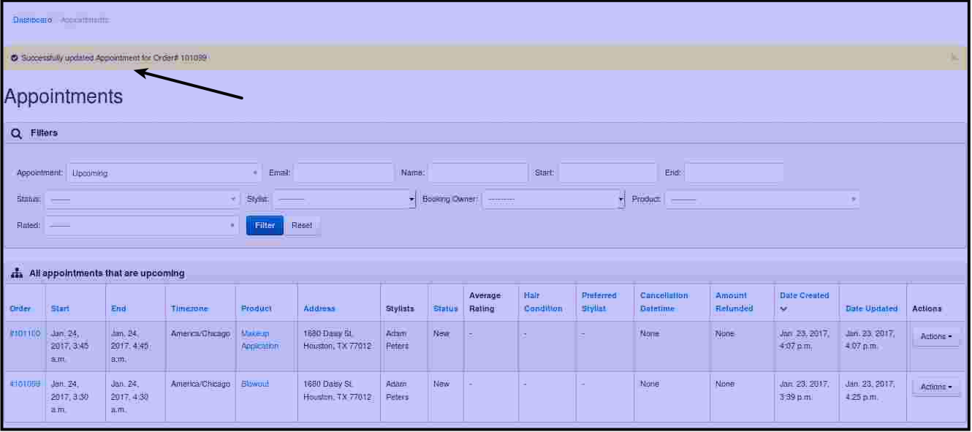The image size is (972, 432).
Task: Focus the Name filter field
Action: (478, 173)
